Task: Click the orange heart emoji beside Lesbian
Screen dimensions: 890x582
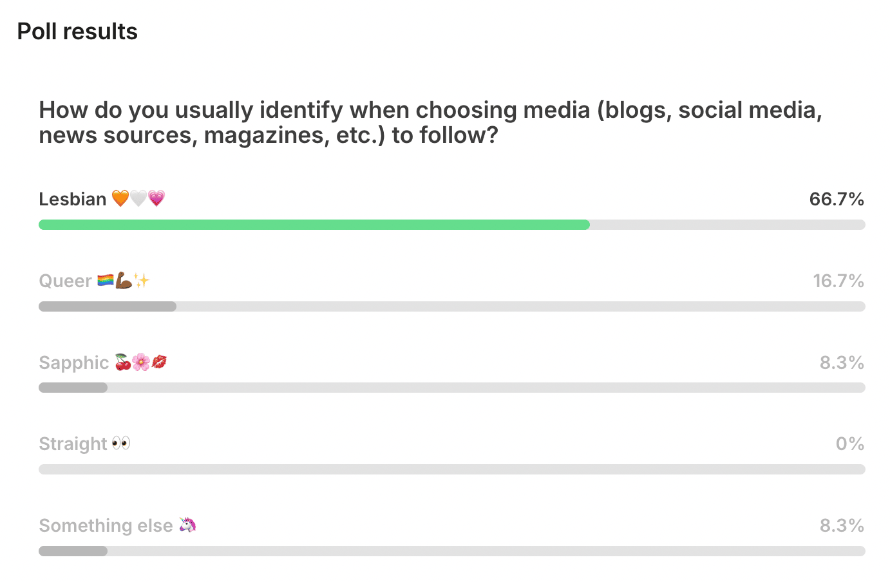Action: pos(120,198)
